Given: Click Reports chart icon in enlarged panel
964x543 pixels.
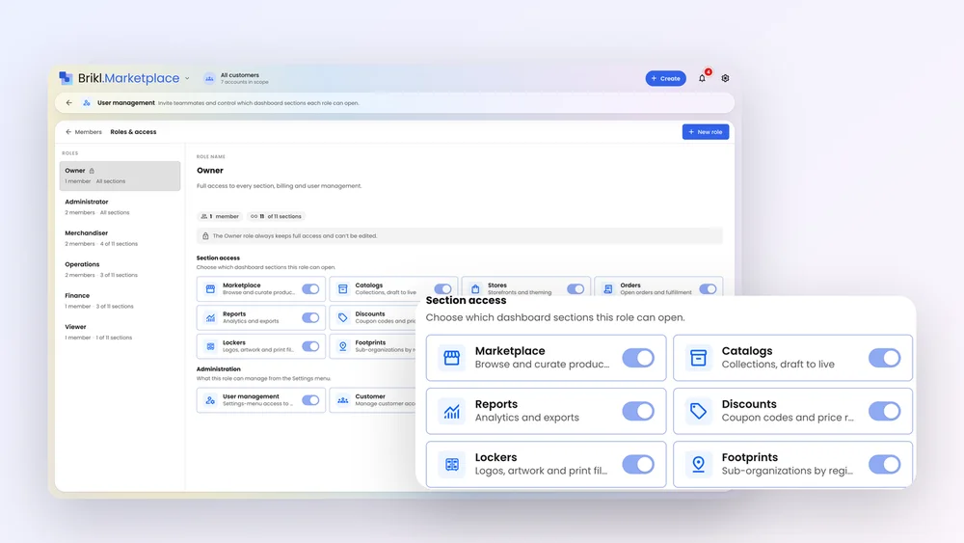Looking at the screenshot, I should pyautogui.click(x=452, y=411).
